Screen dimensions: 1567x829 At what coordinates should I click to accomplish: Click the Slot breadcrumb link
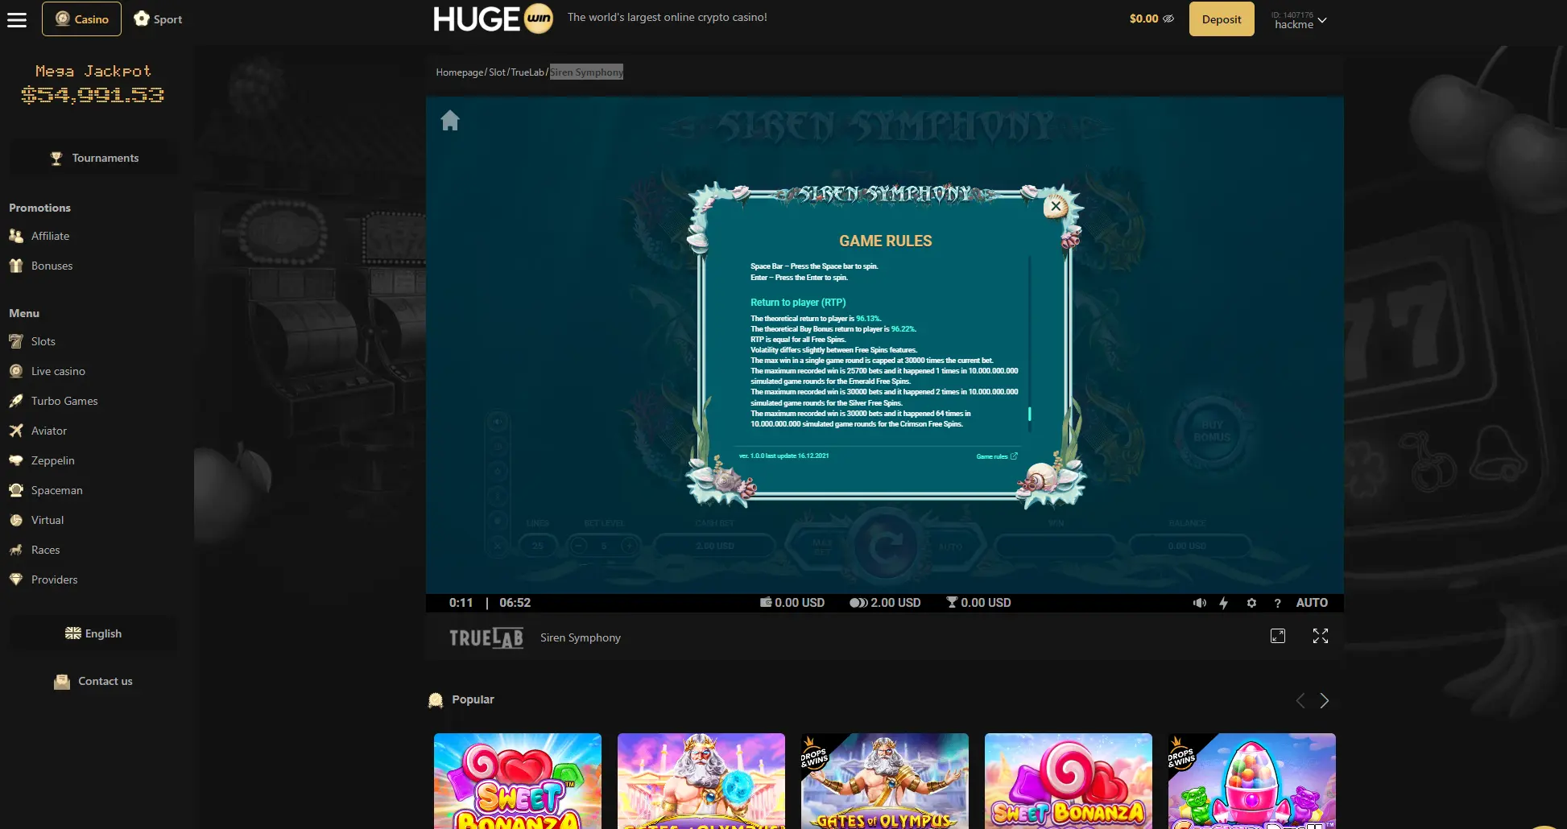tap(497, 72)
